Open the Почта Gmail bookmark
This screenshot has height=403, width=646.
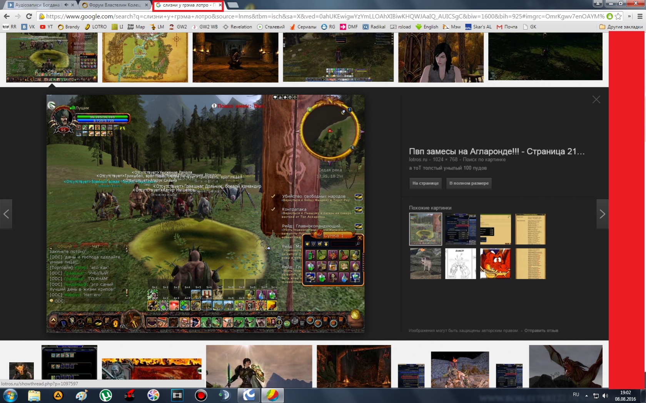click(507, 27)
